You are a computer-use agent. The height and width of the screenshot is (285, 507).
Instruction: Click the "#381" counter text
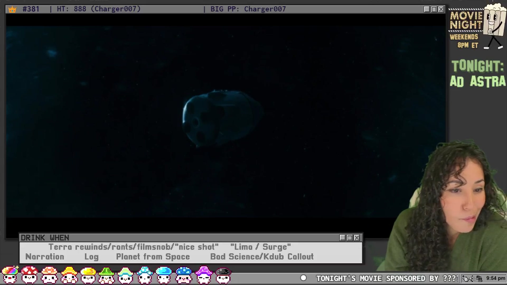click(31, 9)
